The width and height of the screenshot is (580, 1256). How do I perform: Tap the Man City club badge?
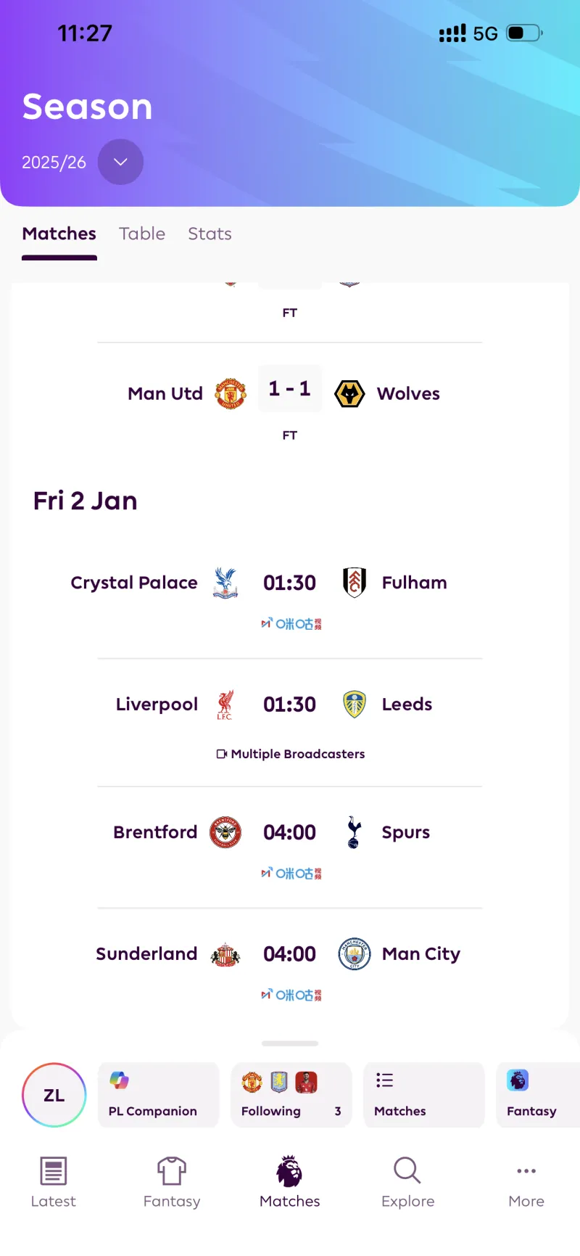(x=355, y=954)
